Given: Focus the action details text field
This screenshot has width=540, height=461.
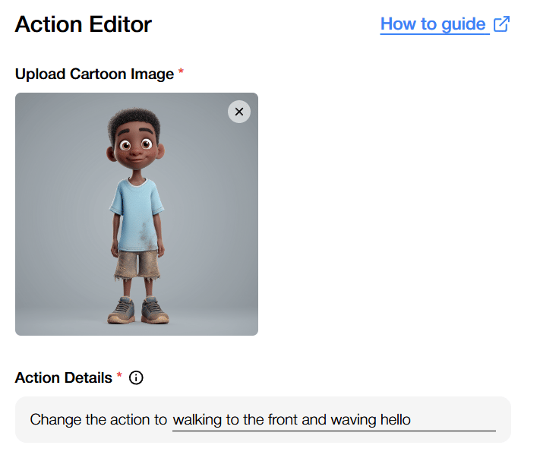Looking at the screenshot, I should point(334,420).
